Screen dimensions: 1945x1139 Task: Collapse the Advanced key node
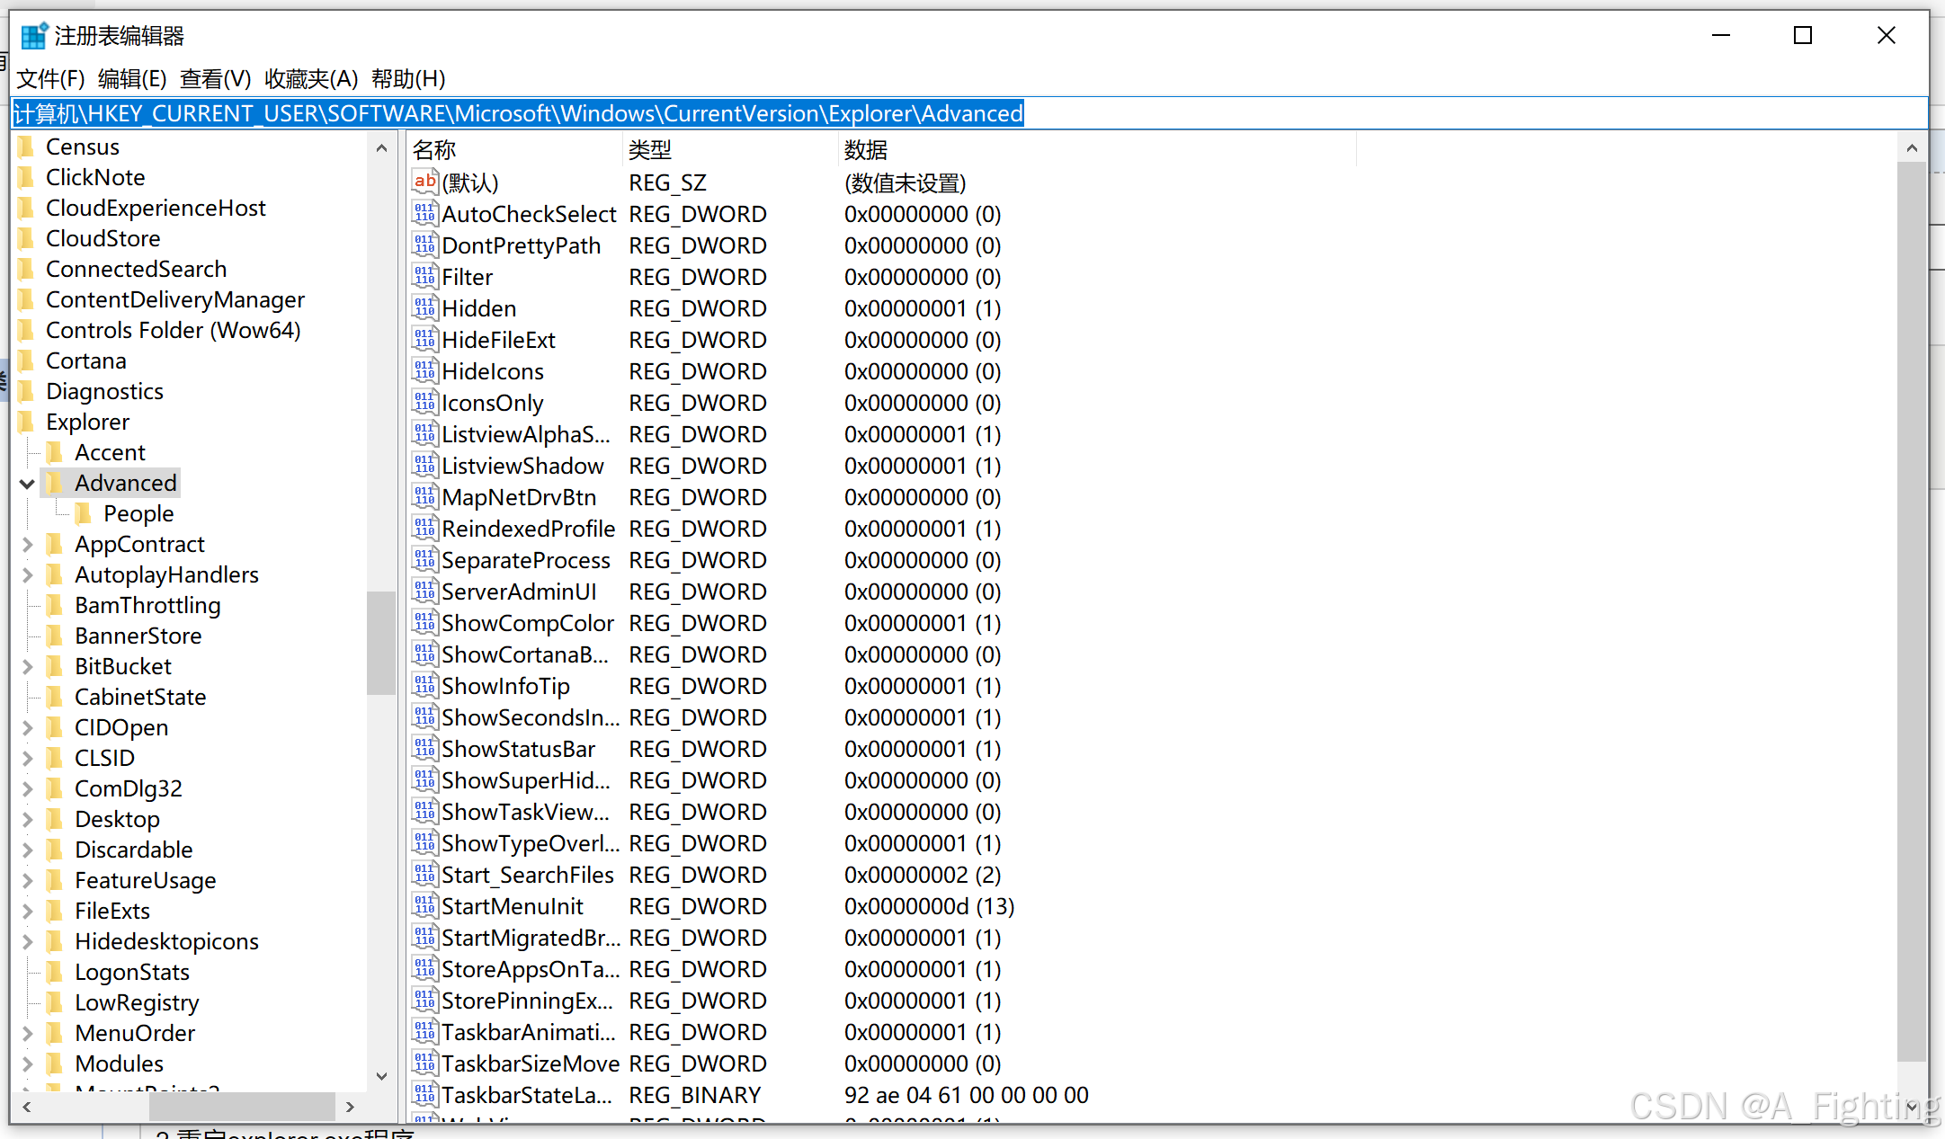27,484
